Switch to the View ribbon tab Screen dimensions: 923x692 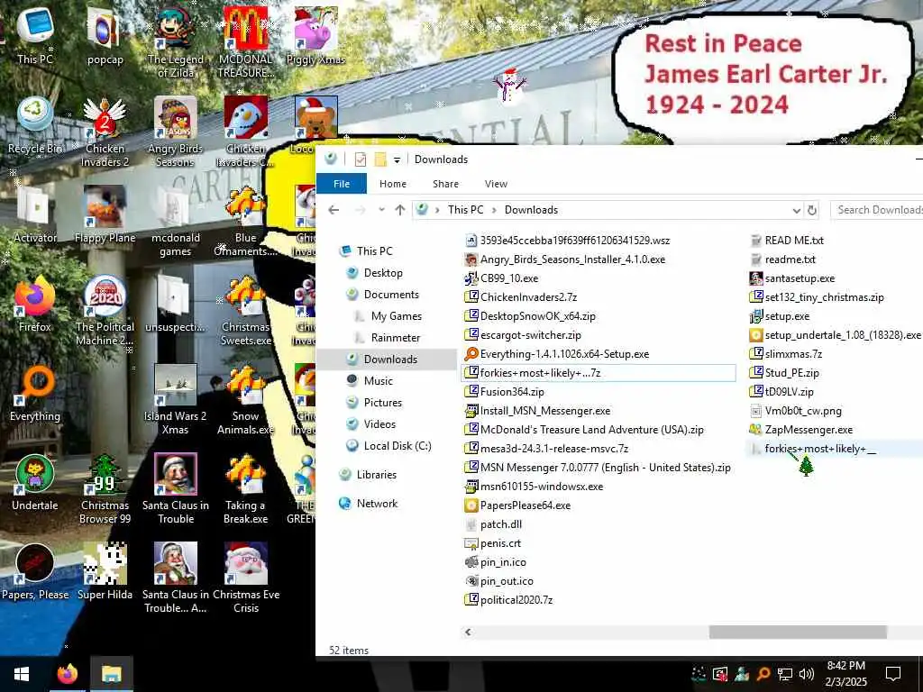496,184
